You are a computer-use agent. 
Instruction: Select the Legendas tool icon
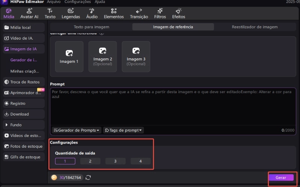pyautogui.click(x=70, y=13)
